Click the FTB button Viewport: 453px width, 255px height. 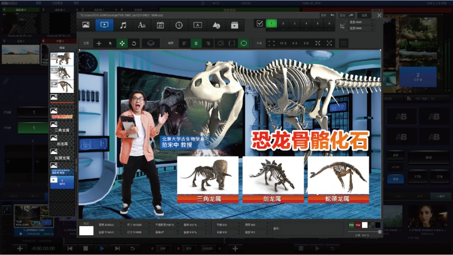[x=418, y=177]
